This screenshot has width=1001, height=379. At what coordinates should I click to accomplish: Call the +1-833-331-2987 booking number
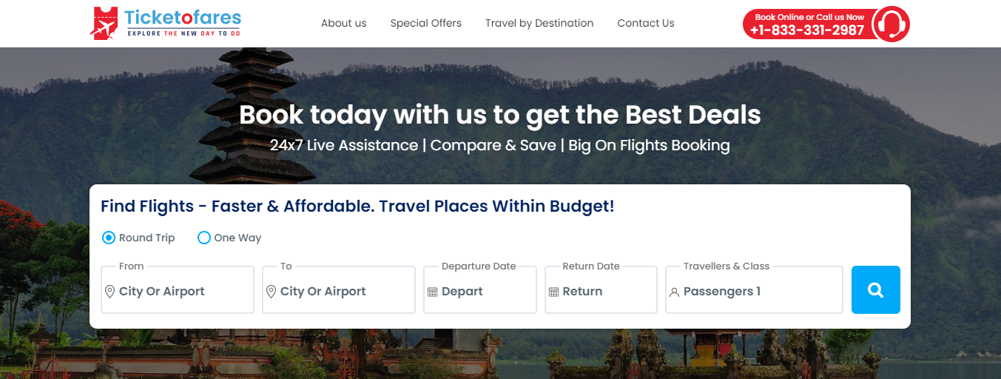coord(807,30)
